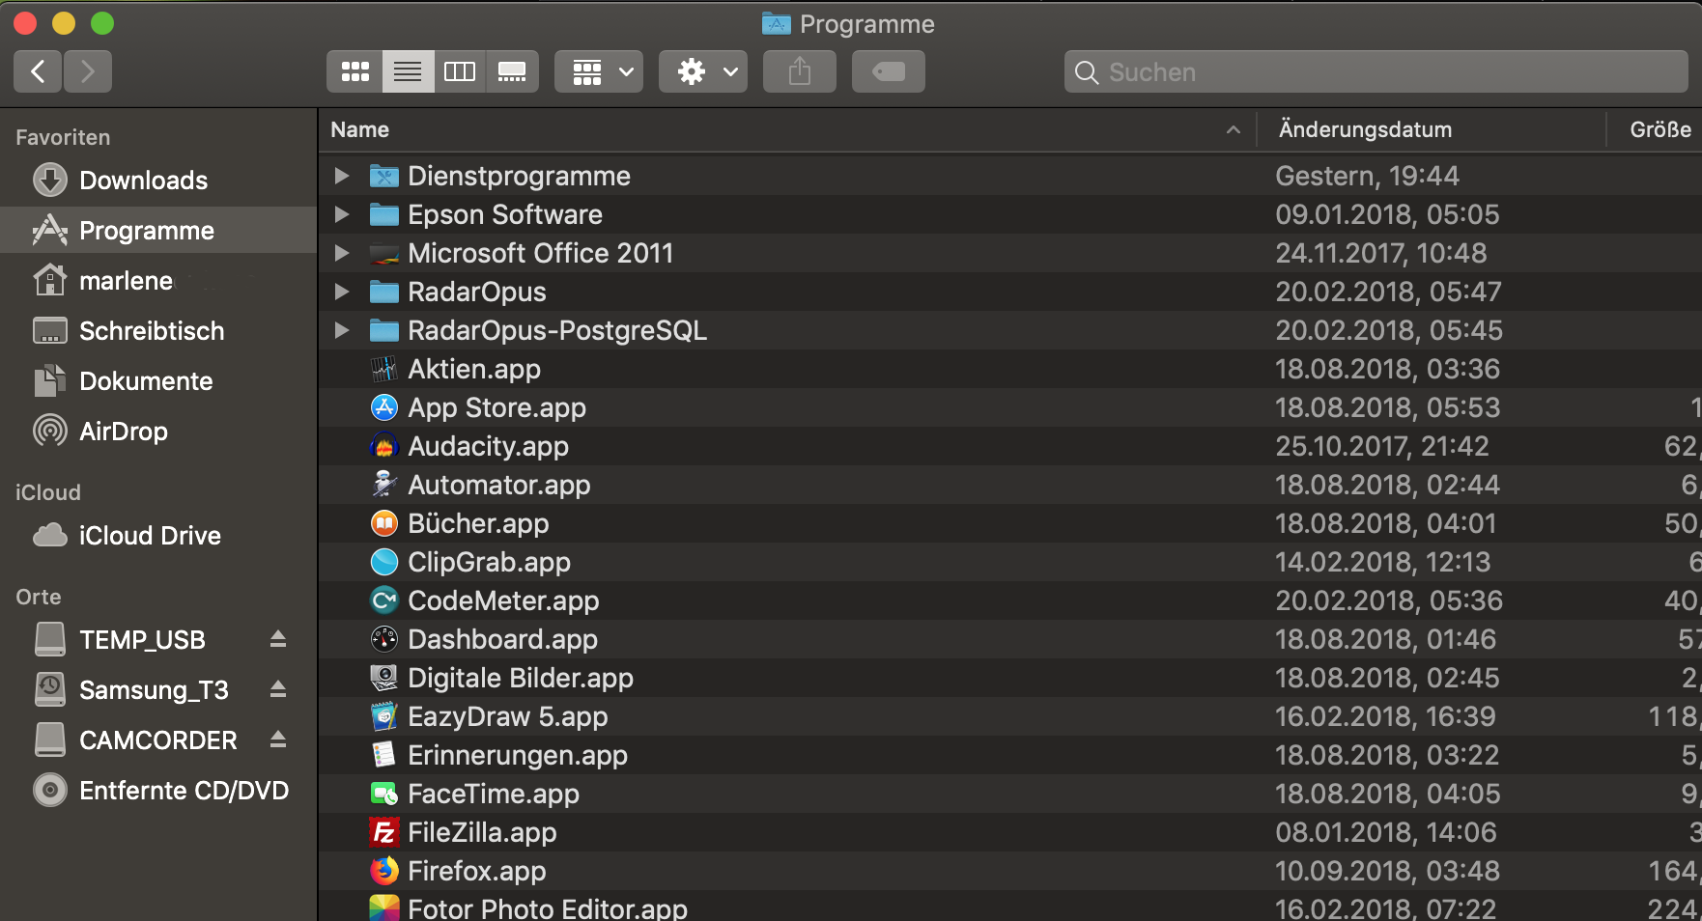The height and width of the screenshot is (921, 1702).
Task: Select the TEMP_USB volume
Action: [142, 640]
